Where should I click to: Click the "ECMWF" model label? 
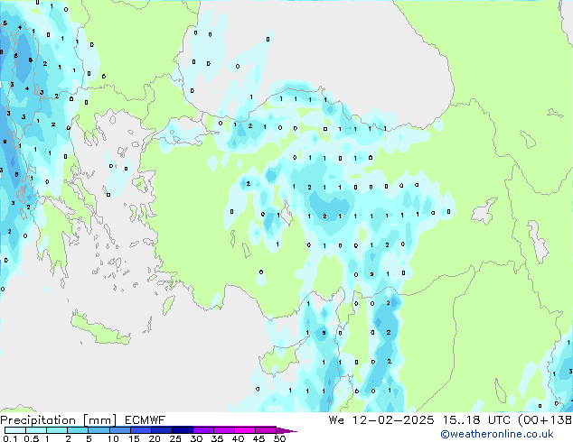(146, 420)
